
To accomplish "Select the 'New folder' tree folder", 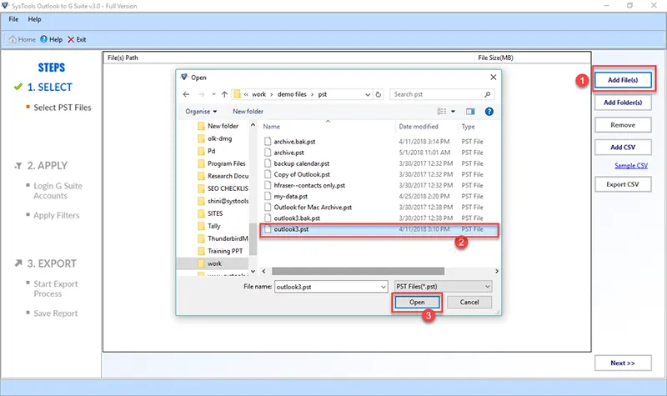I will (218, 126).
